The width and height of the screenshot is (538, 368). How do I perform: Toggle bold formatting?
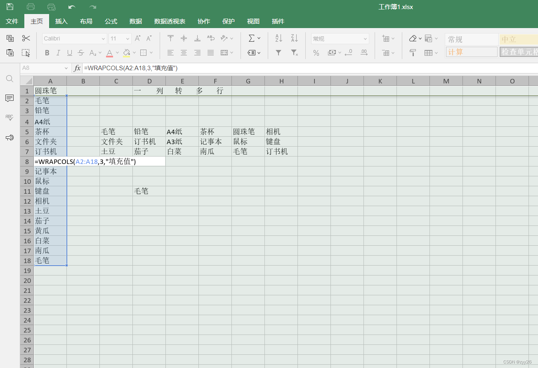coord(47,52)
